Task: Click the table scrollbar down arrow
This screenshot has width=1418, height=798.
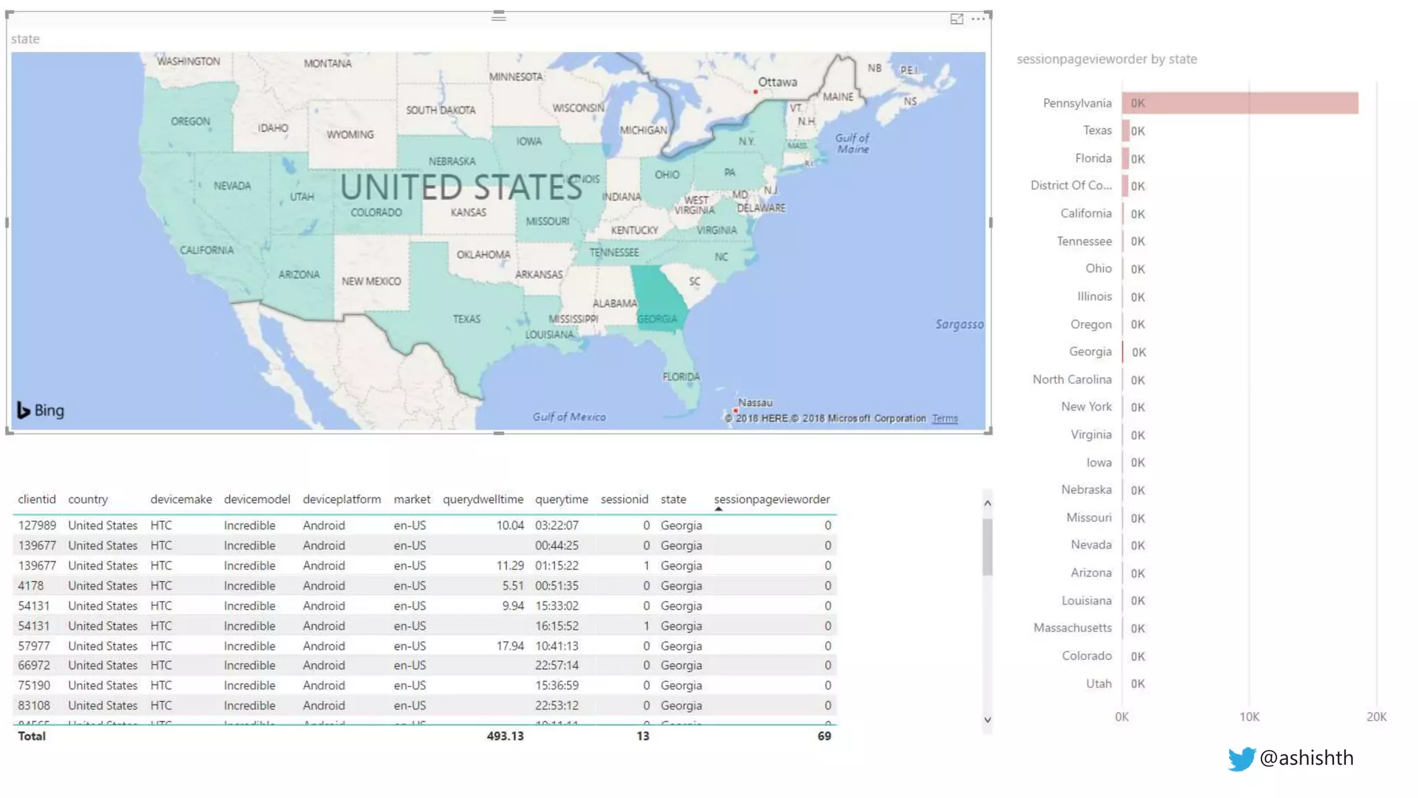Action: point(987,720)
